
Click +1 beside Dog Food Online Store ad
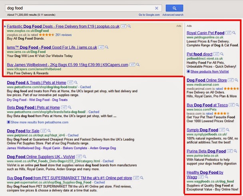coord(231,80)
